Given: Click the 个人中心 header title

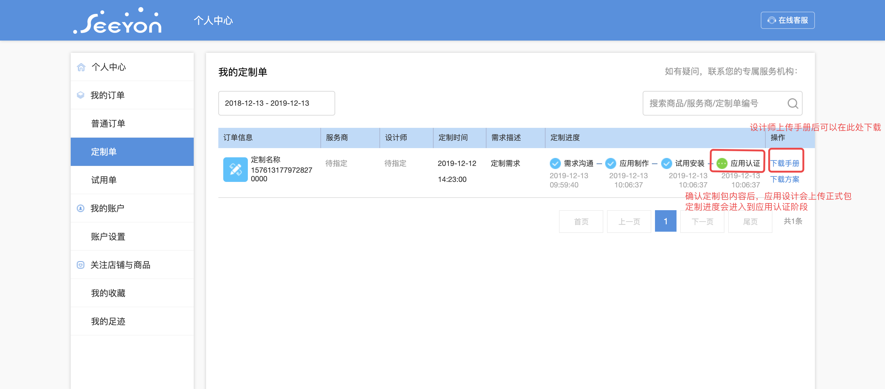Looking at the screenshot, I should [x=213, y=21].
